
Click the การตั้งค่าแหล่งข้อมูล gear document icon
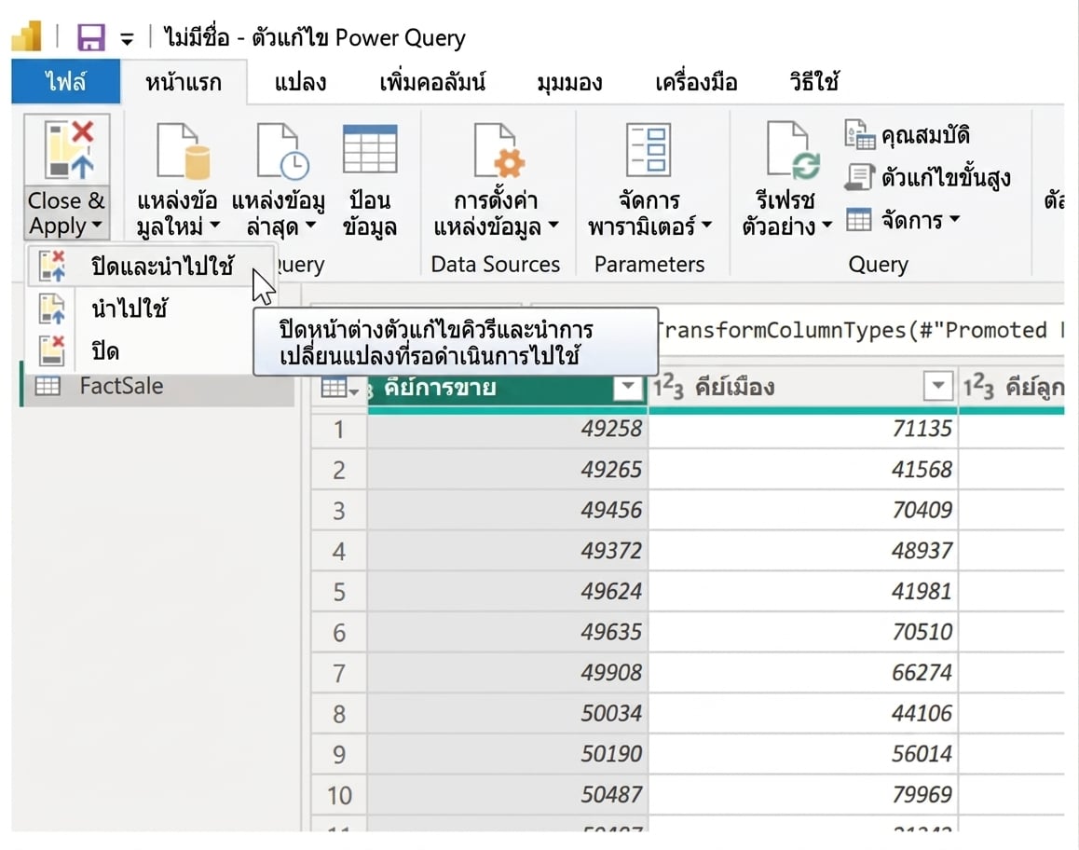coord(499,151)
